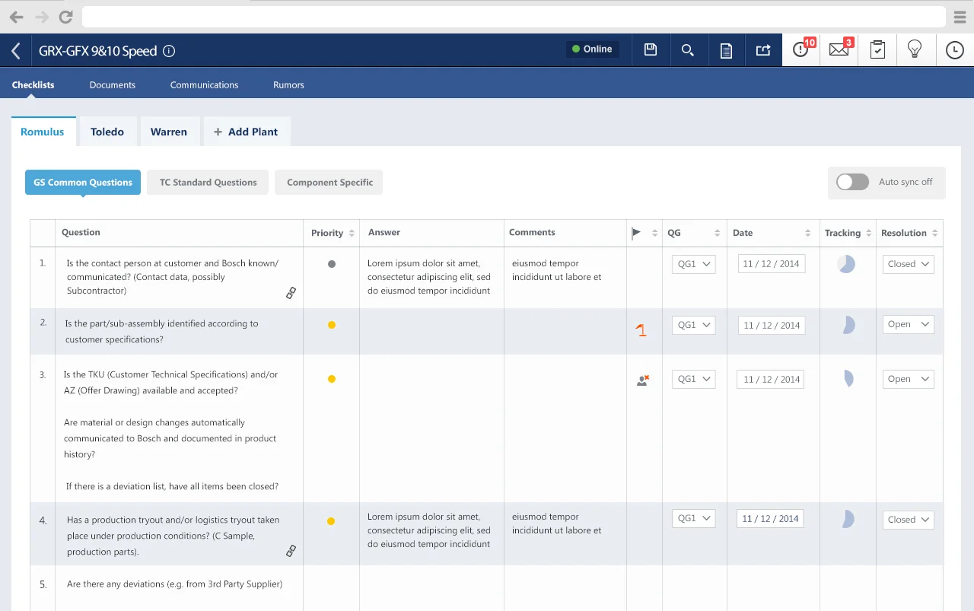This screenshot has height=611, width=974.
Task: Click the user-remove icon in row 3
Action: coord(643,380)
